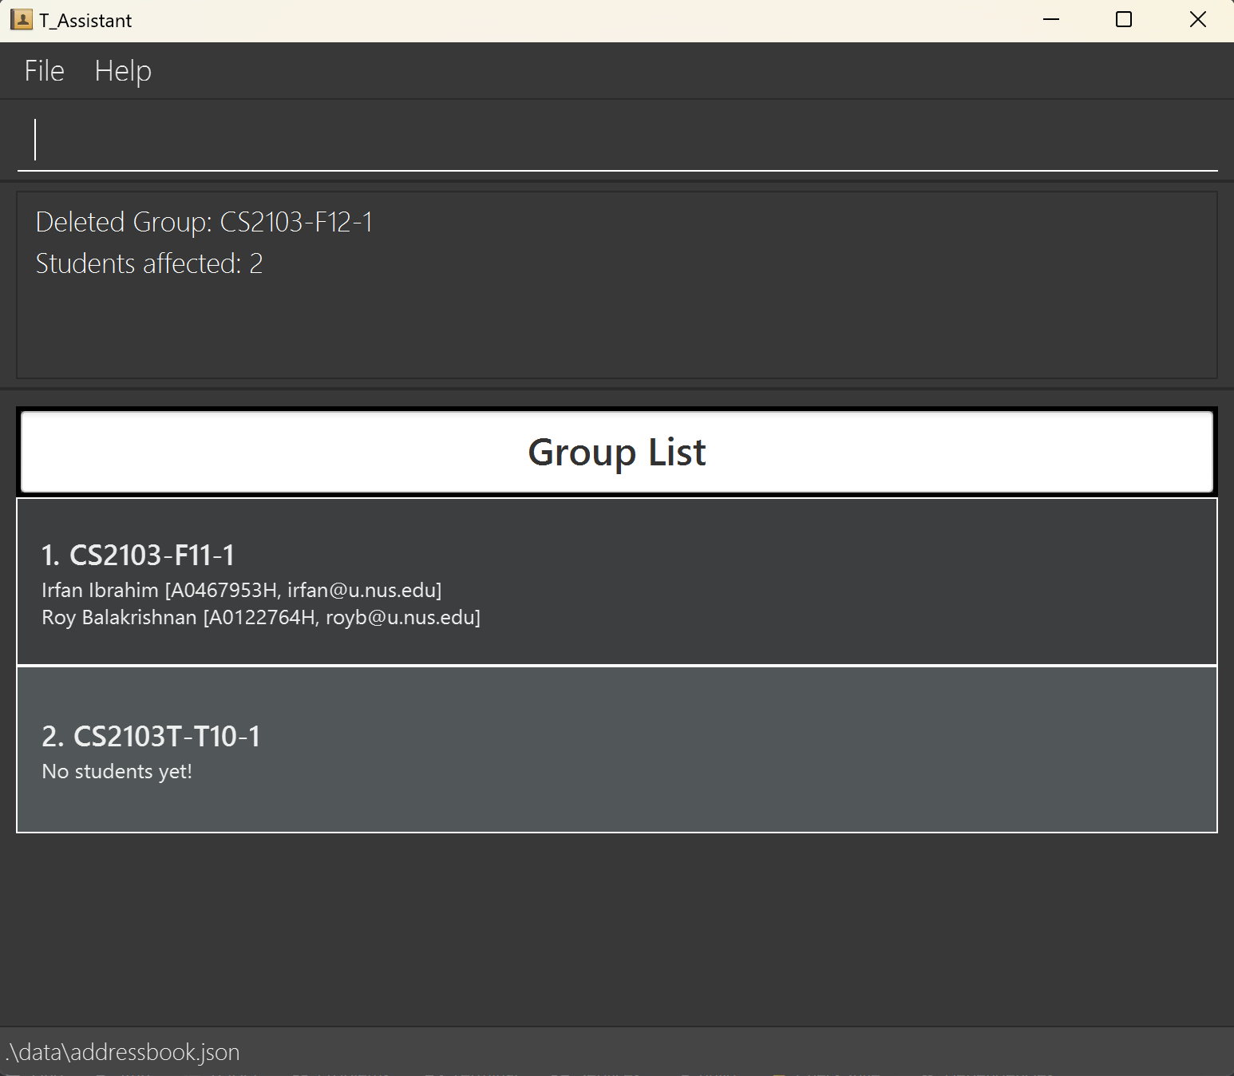Click the T_Assistant window title text
The width and height of the screenshot is (1234, 1076).
(85, 21)
